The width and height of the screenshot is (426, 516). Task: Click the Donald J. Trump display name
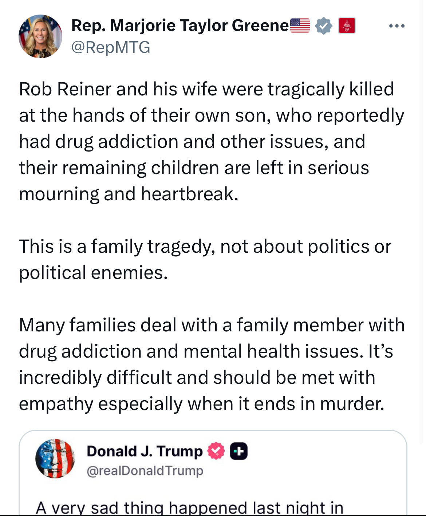[145, 451]
